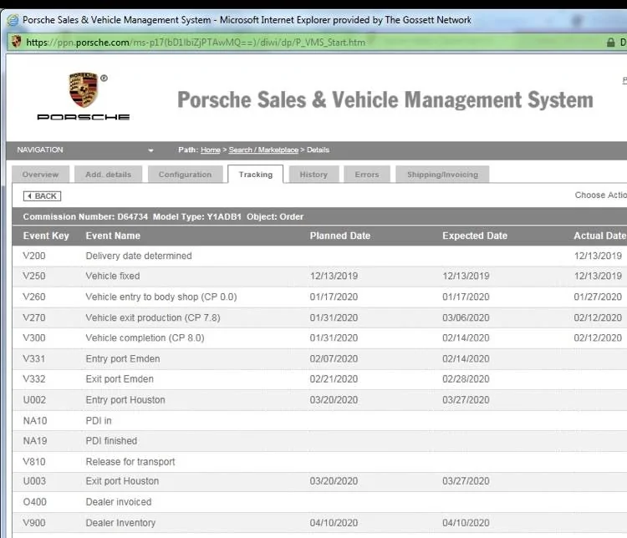Select event key V250
Viewport: 627px width, 538px height.
point(34,276)
